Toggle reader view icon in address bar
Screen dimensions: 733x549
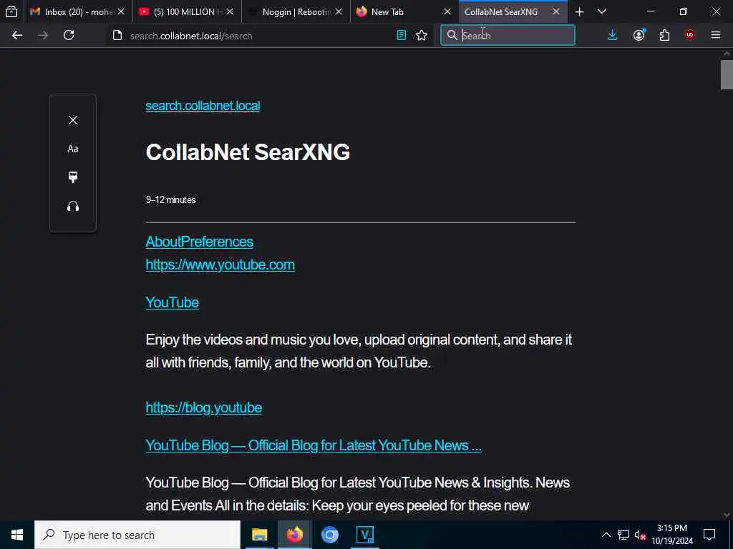tap(401, 35)
